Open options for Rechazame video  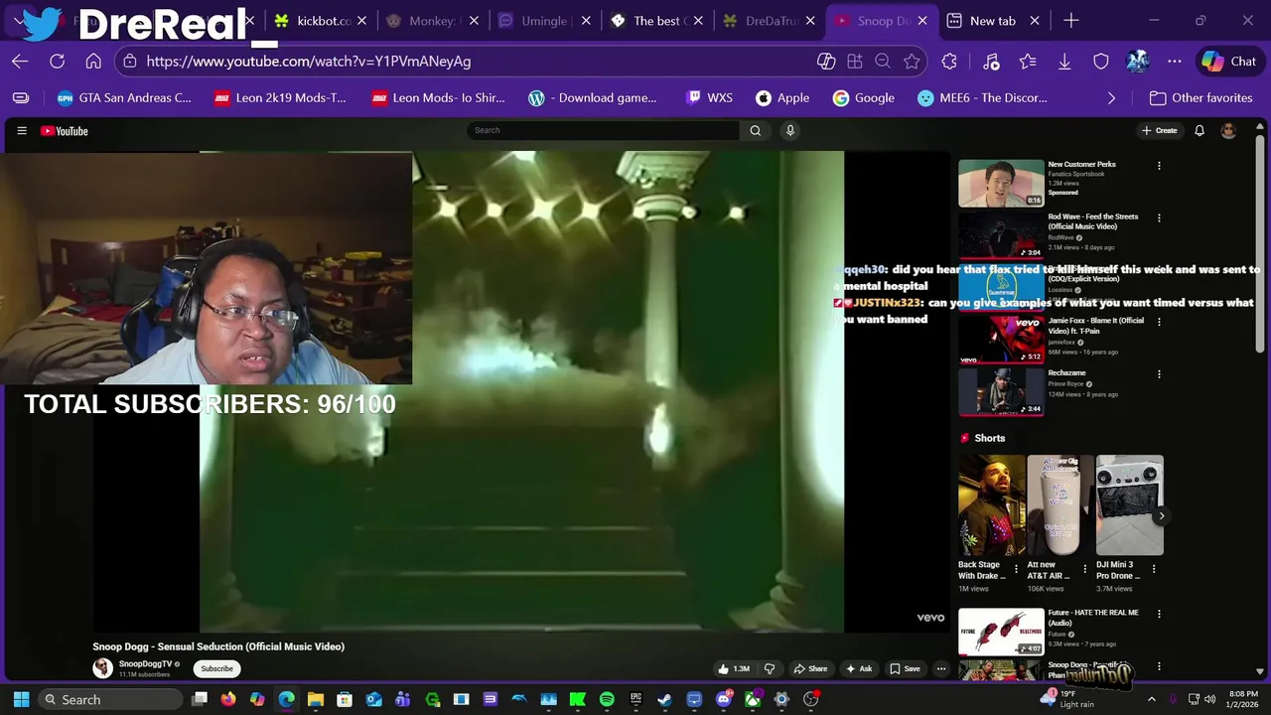(x=1159, y=374)
